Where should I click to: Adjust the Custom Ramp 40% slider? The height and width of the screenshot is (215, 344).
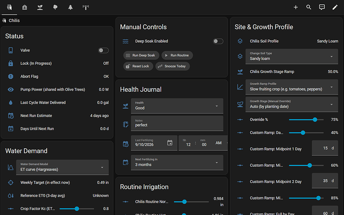point(306,133)
